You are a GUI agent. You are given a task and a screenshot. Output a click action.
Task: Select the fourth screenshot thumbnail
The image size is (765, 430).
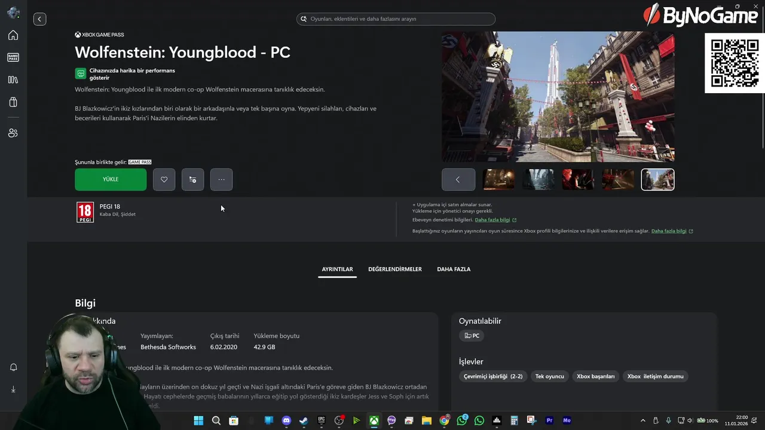618,179
